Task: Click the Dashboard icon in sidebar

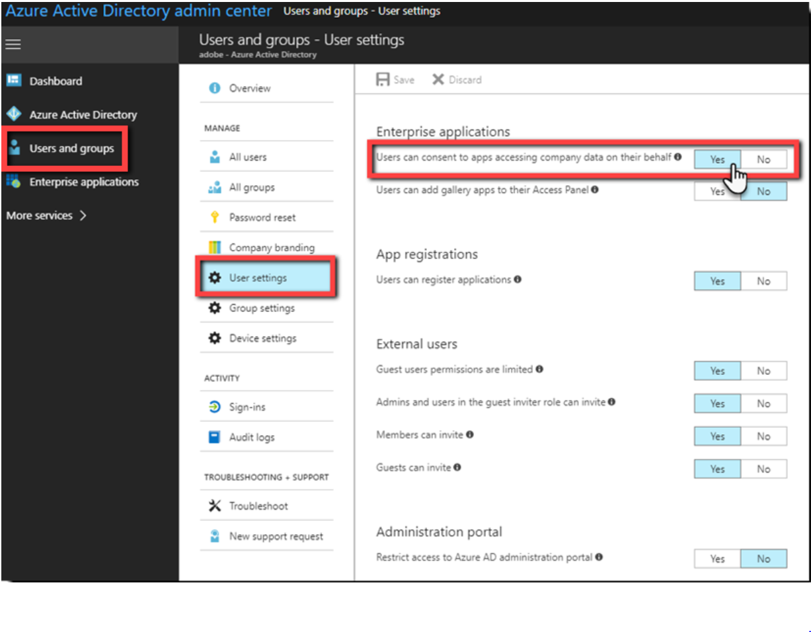Action: click(14, 81)
